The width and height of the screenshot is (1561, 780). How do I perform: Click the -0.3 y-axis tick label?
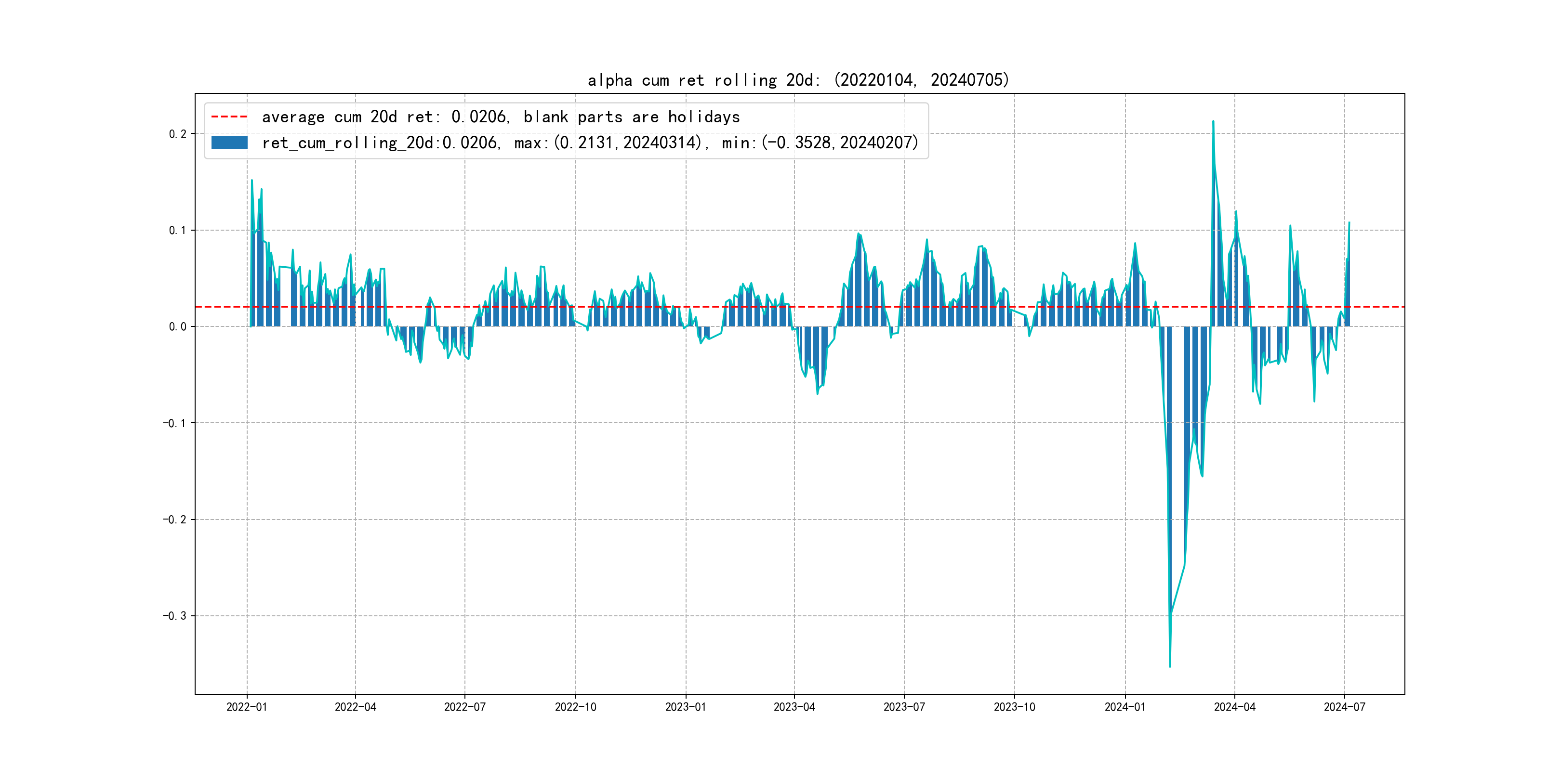[x=174, y=616]
